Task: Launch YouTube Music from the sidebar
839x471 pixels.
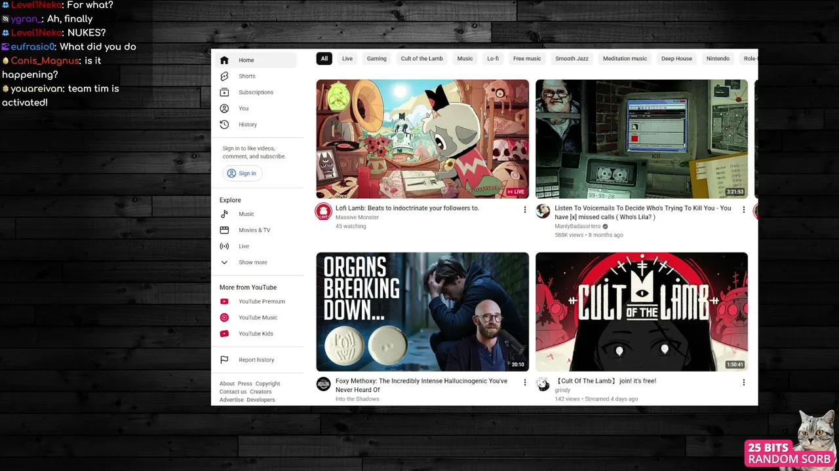Action: (x=256, y=317)
